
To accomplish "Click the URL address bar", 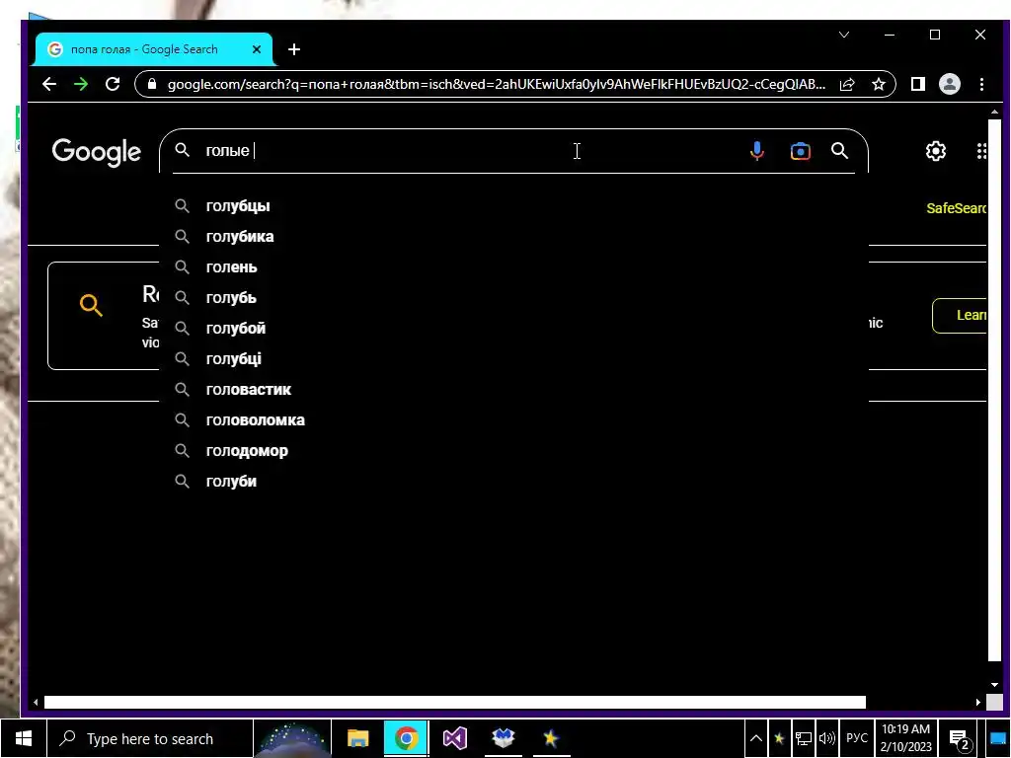I will click(x=497, y=84).
